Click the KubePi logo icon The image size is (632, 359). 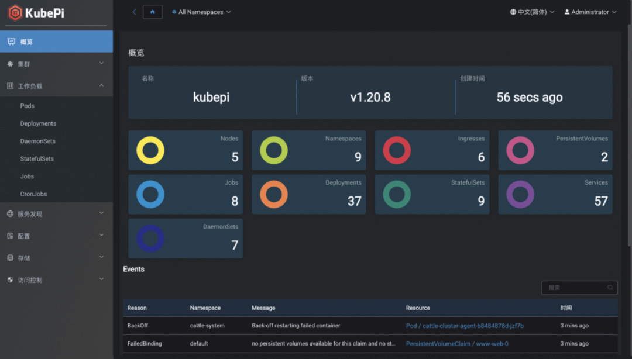tap(15, 13)
